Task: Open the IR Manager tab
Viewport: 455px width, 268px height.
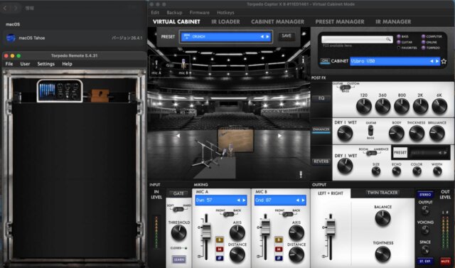Action: point(393,22)
